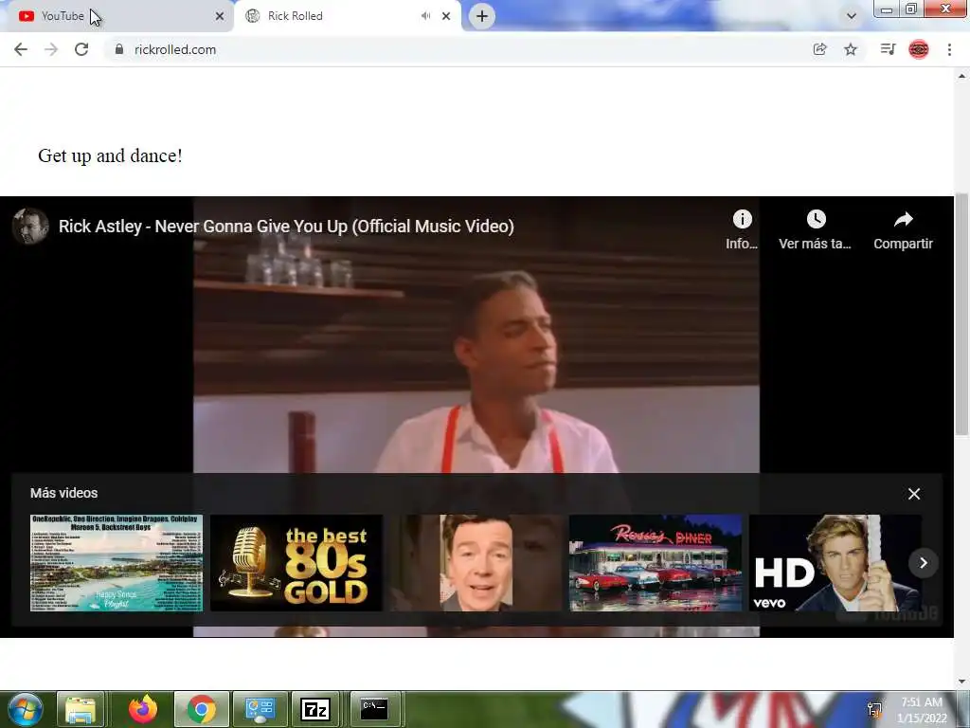The width and height of the screenshot is (970, 728).
Task: Mute the Rick Rolled tab audio icon
Action: [425, 16]
